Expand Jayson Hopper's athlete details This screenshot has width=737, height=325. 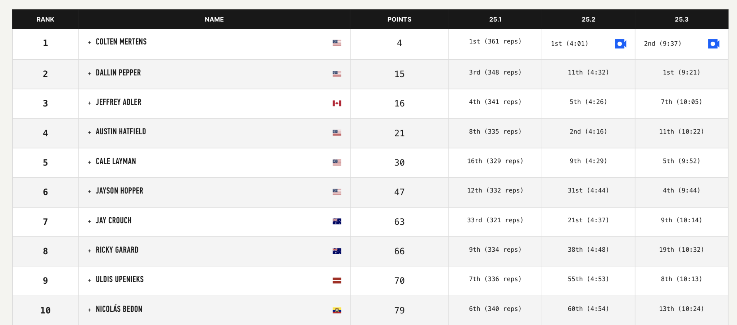pos(90,191)
